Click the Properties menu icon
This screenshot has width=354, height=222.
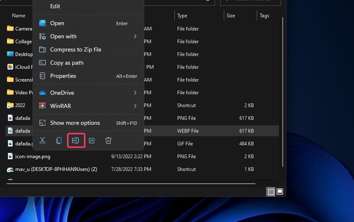click(x=42, y=76)
